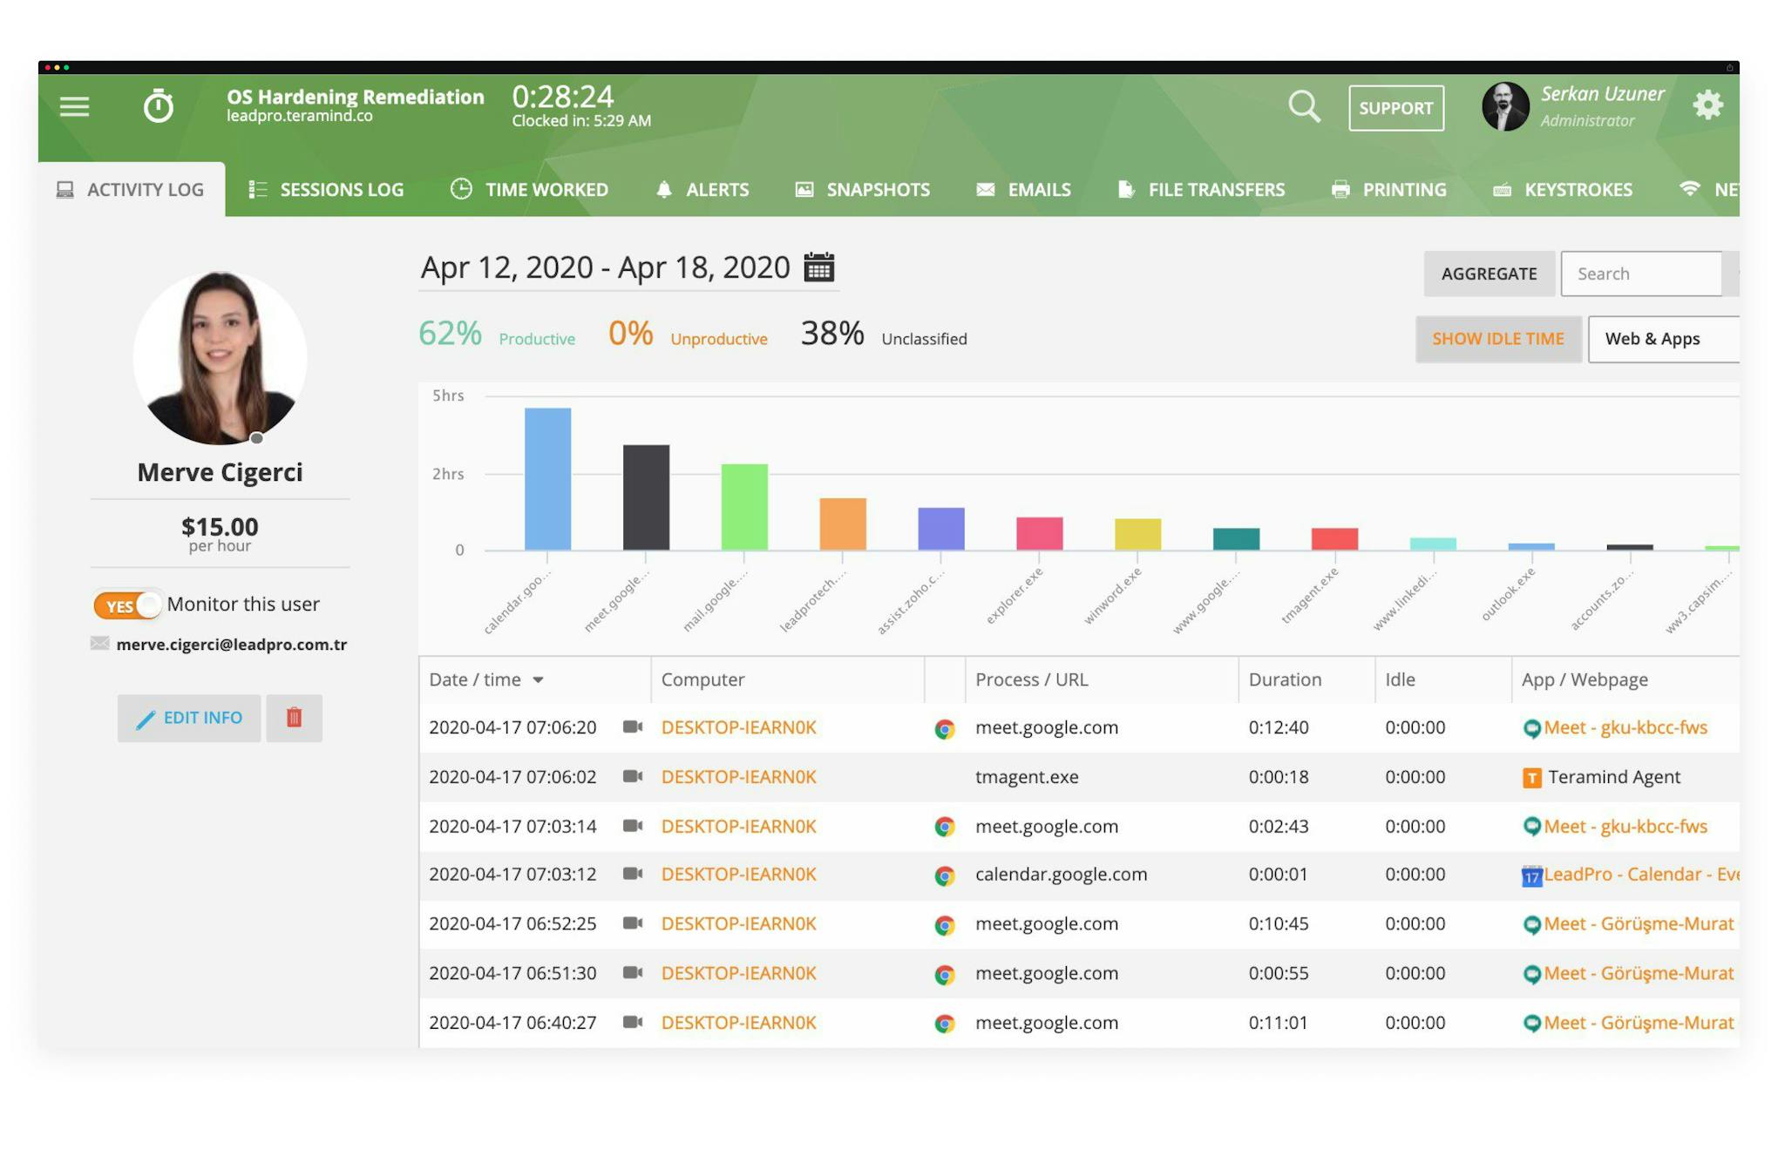Image resolution: width=1778 pixels, height=1149 pixels.
Task: Open the FILE TRANSFERS tab
Action: 1201,189
